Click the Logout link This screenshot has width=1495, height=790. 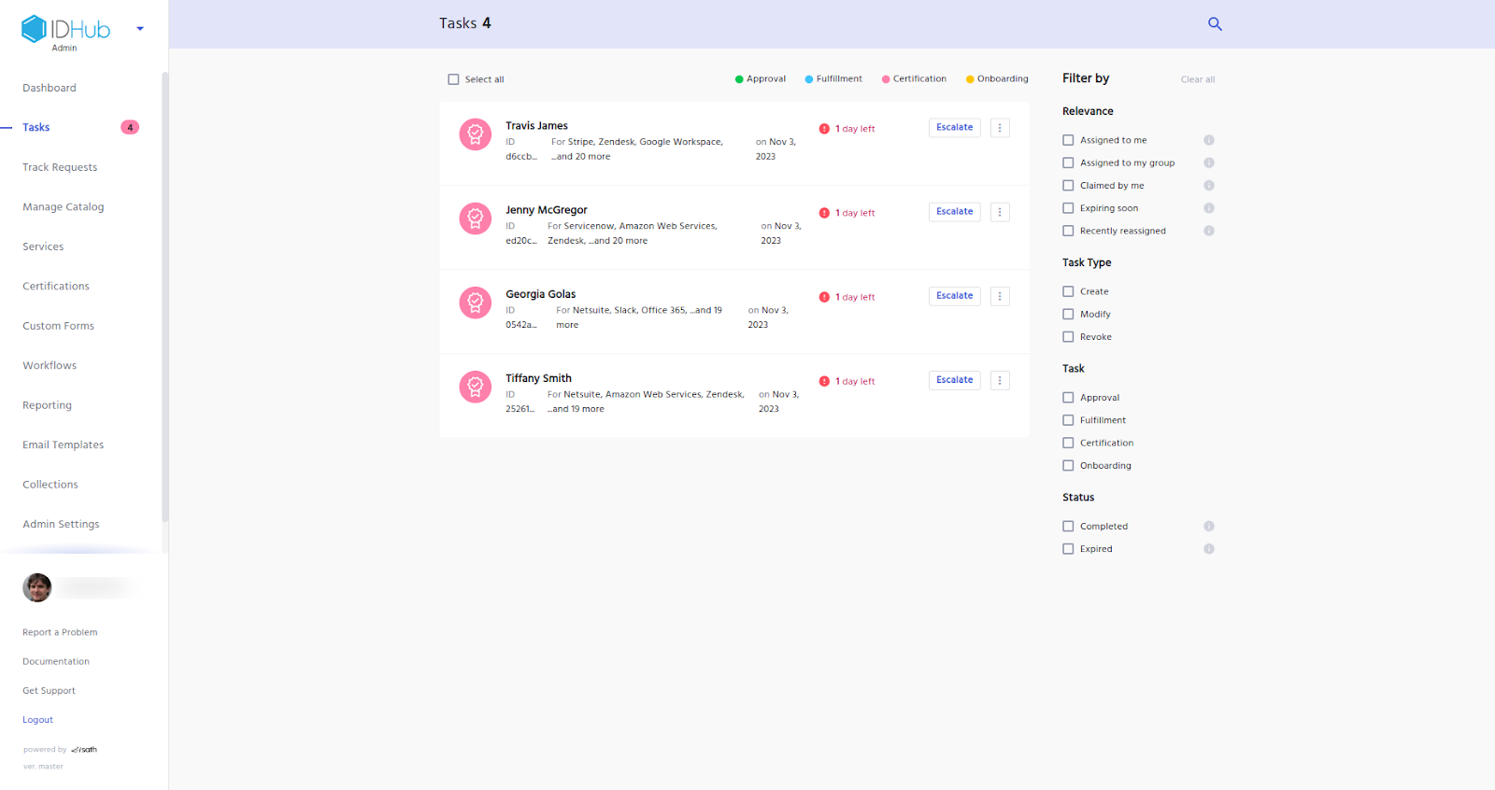(38, 720)
